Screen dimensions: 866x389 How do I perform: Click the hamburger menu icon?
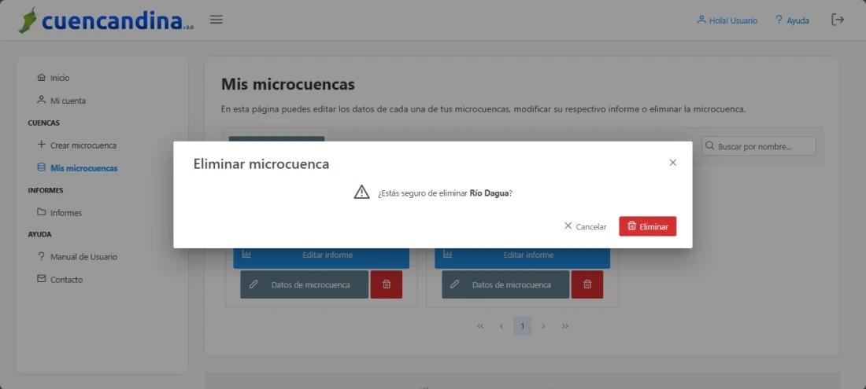pos(216,20)
